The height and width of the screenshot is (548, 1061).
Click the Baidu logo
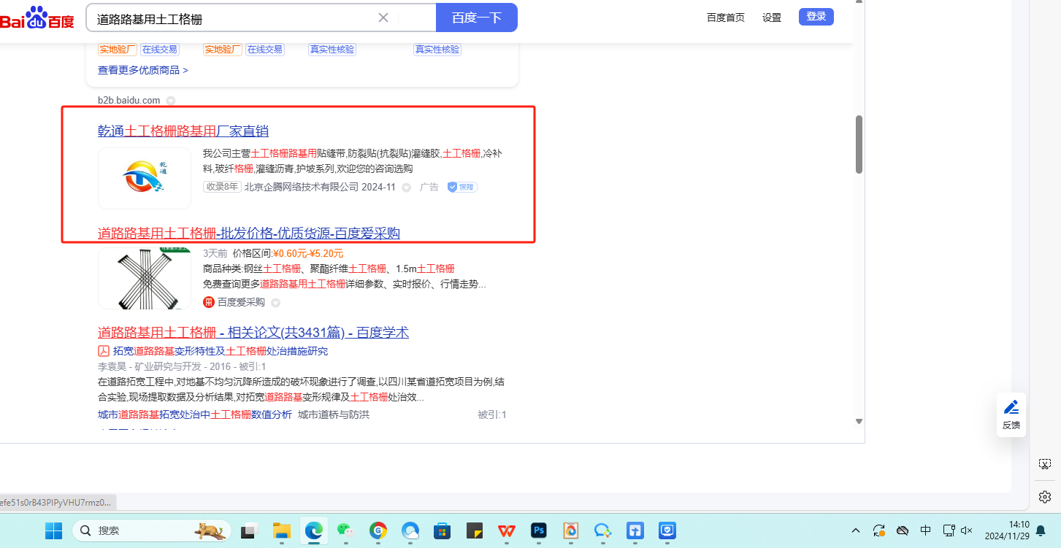coord(37,18)
